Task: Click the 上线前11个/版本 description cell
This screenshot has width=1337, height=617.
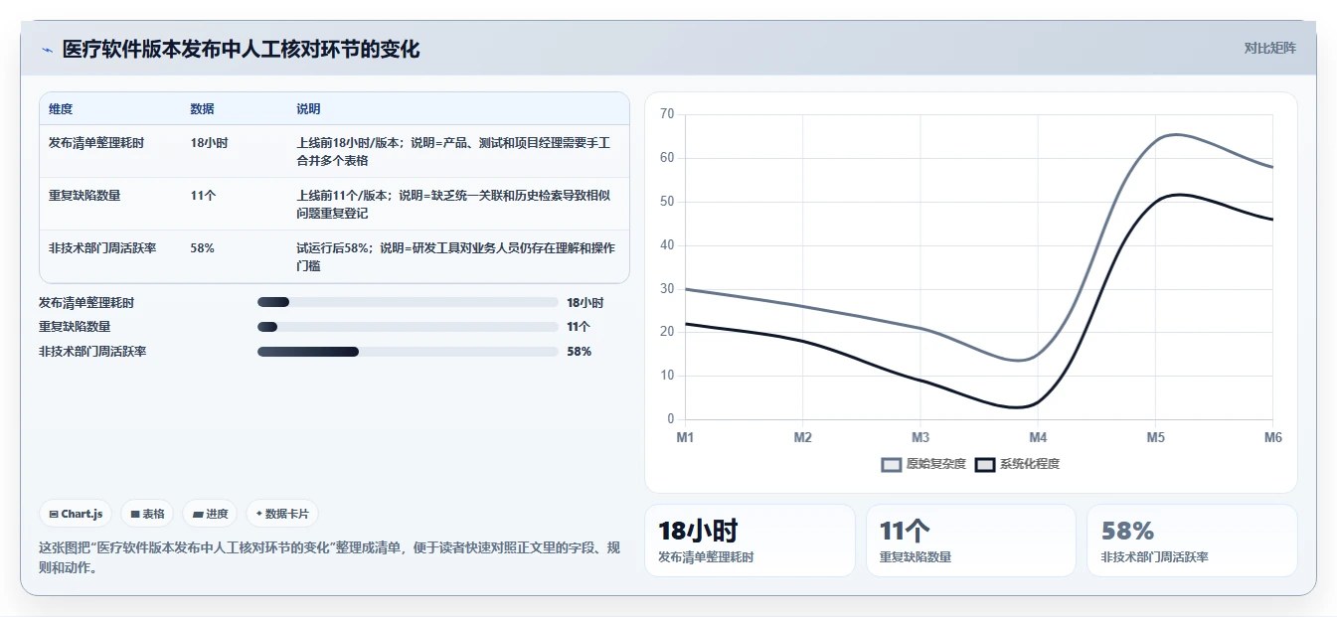Action: (456, 204)
